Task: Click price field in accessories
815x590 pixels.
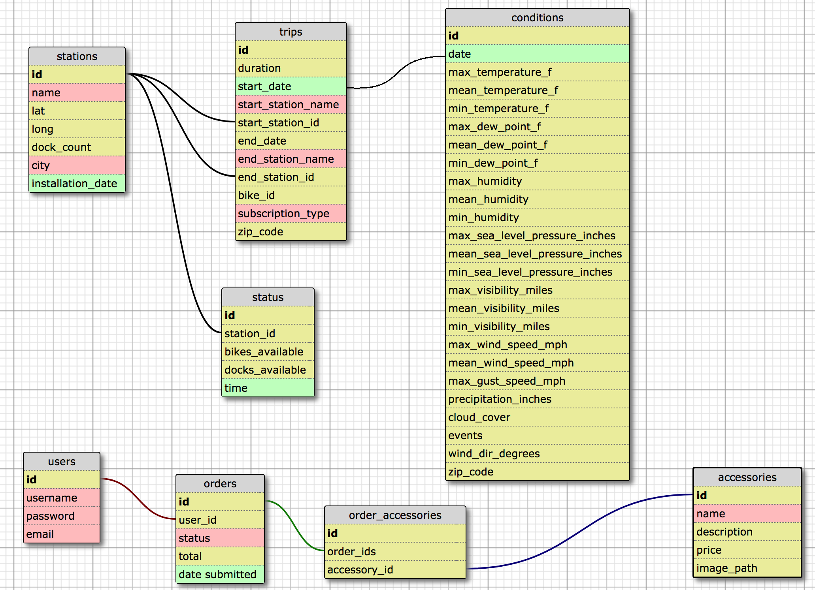Action: click(x=747, y=550)
